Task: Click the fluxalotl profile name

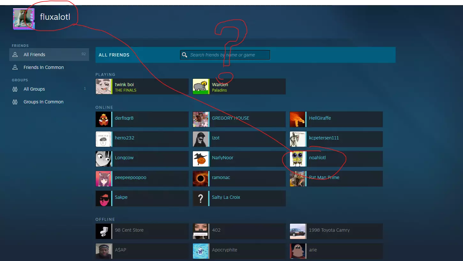Action: 55,17
